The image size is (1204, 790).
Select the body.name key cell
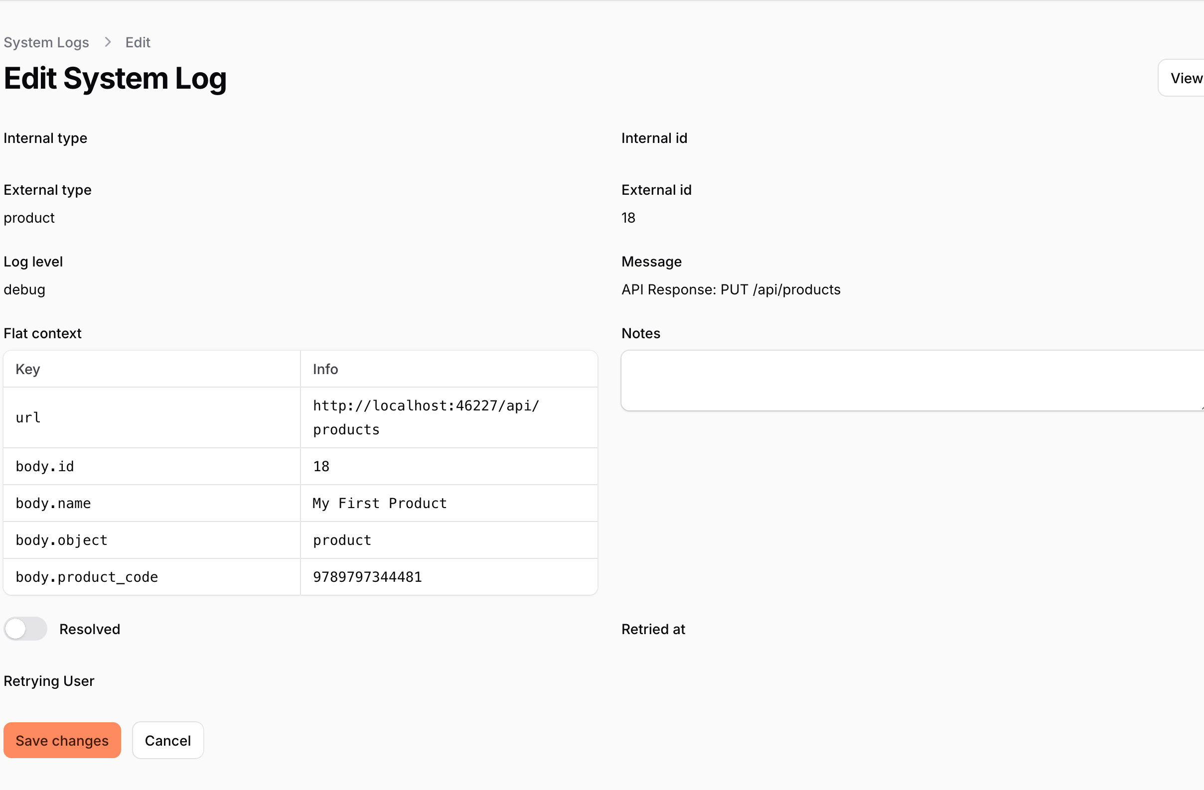coord(152,503)
